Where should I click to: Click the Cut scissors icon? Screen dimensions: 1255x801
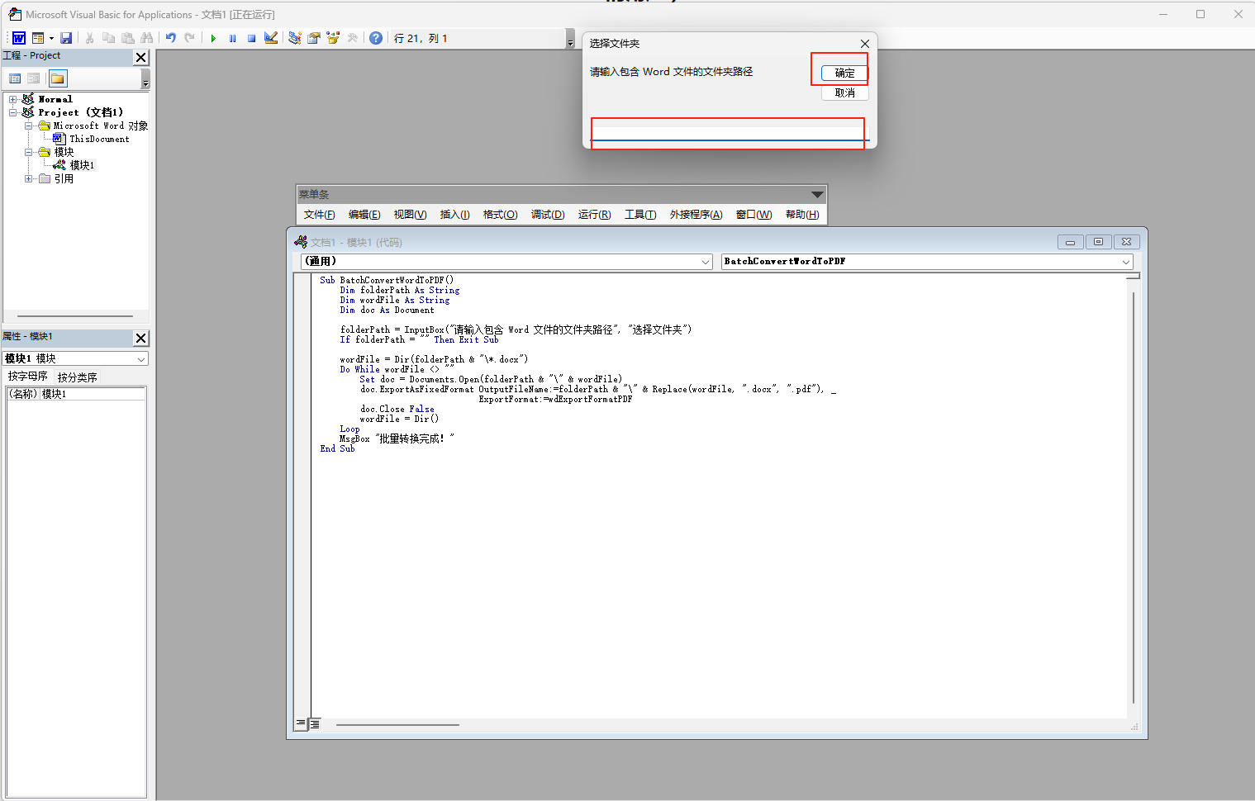click(89, 38)
